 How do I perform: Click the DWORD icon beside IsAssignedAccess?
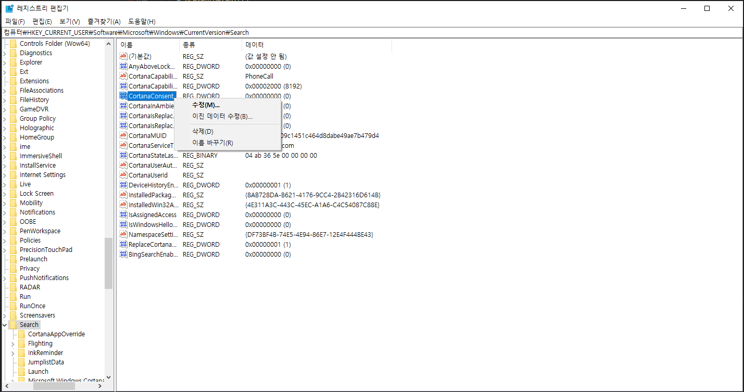click(123, 214)
